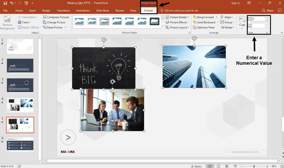The height and width of the screenshot is (168, 284).
Task: Switch to the Home tab
Action: pos(19,10)
